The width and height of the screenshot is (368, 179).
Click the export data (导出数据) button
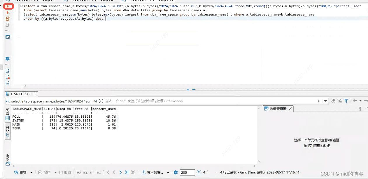(153, 173)
